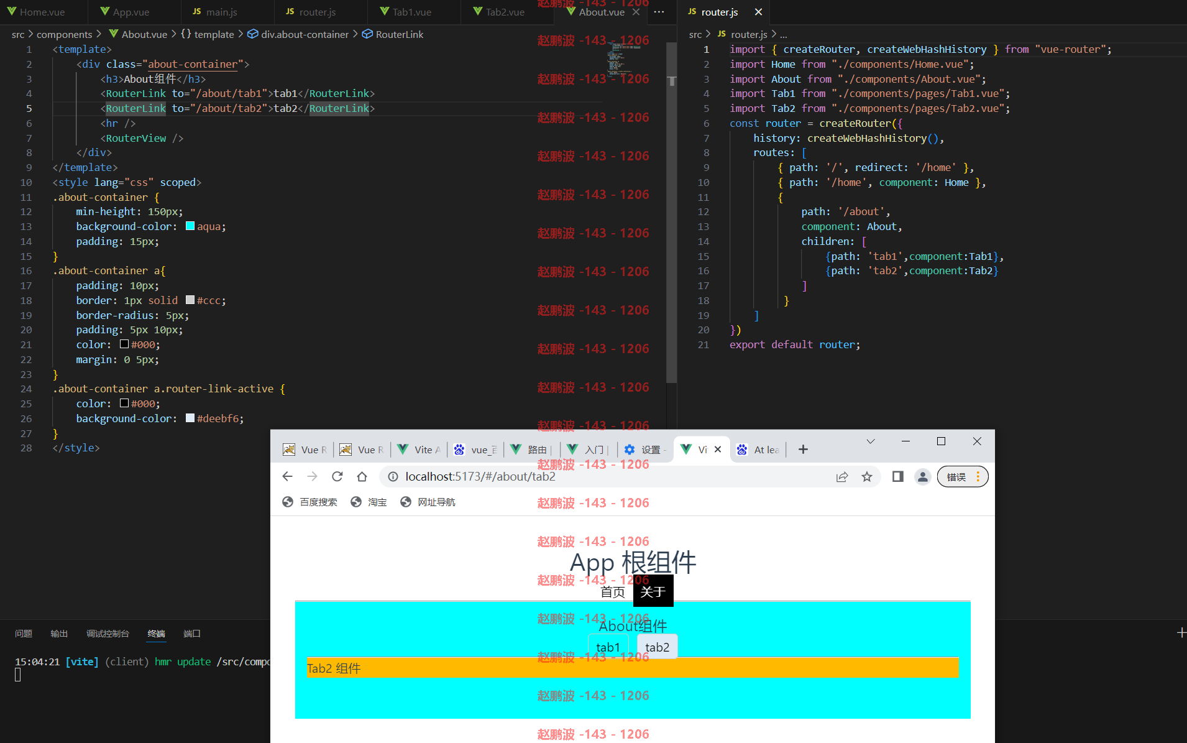Click line number 5 in About.vue gutter
This screenshot has width=1187, height=743.
click(29, 108)
